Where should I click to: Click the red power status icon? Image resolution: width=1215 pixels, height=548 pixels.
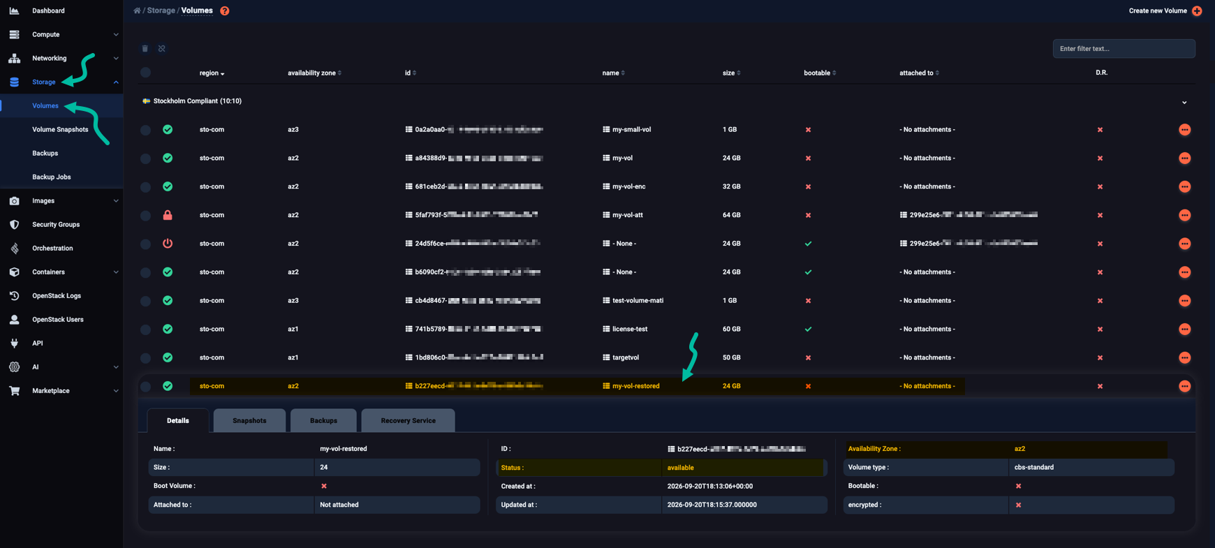[x=168, y=244]
